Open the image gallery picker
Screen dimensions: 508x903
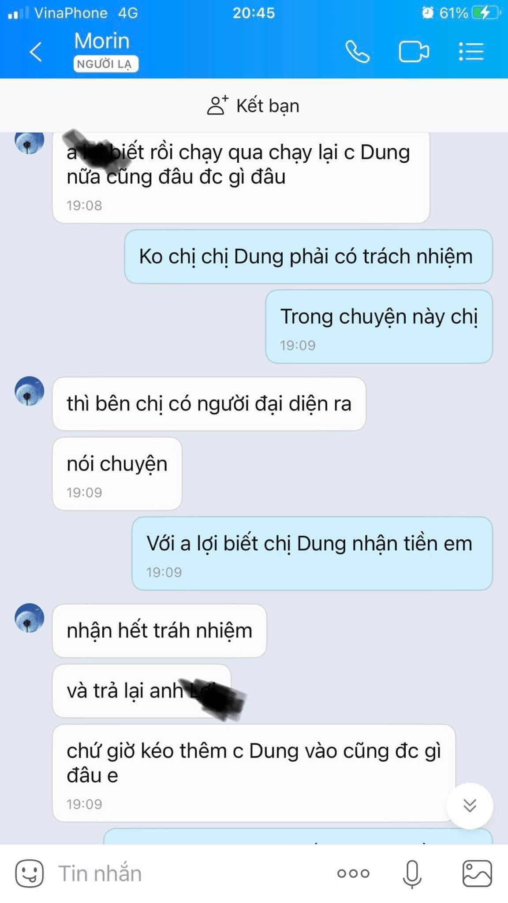pyautogui.click(x=477, y=873)
